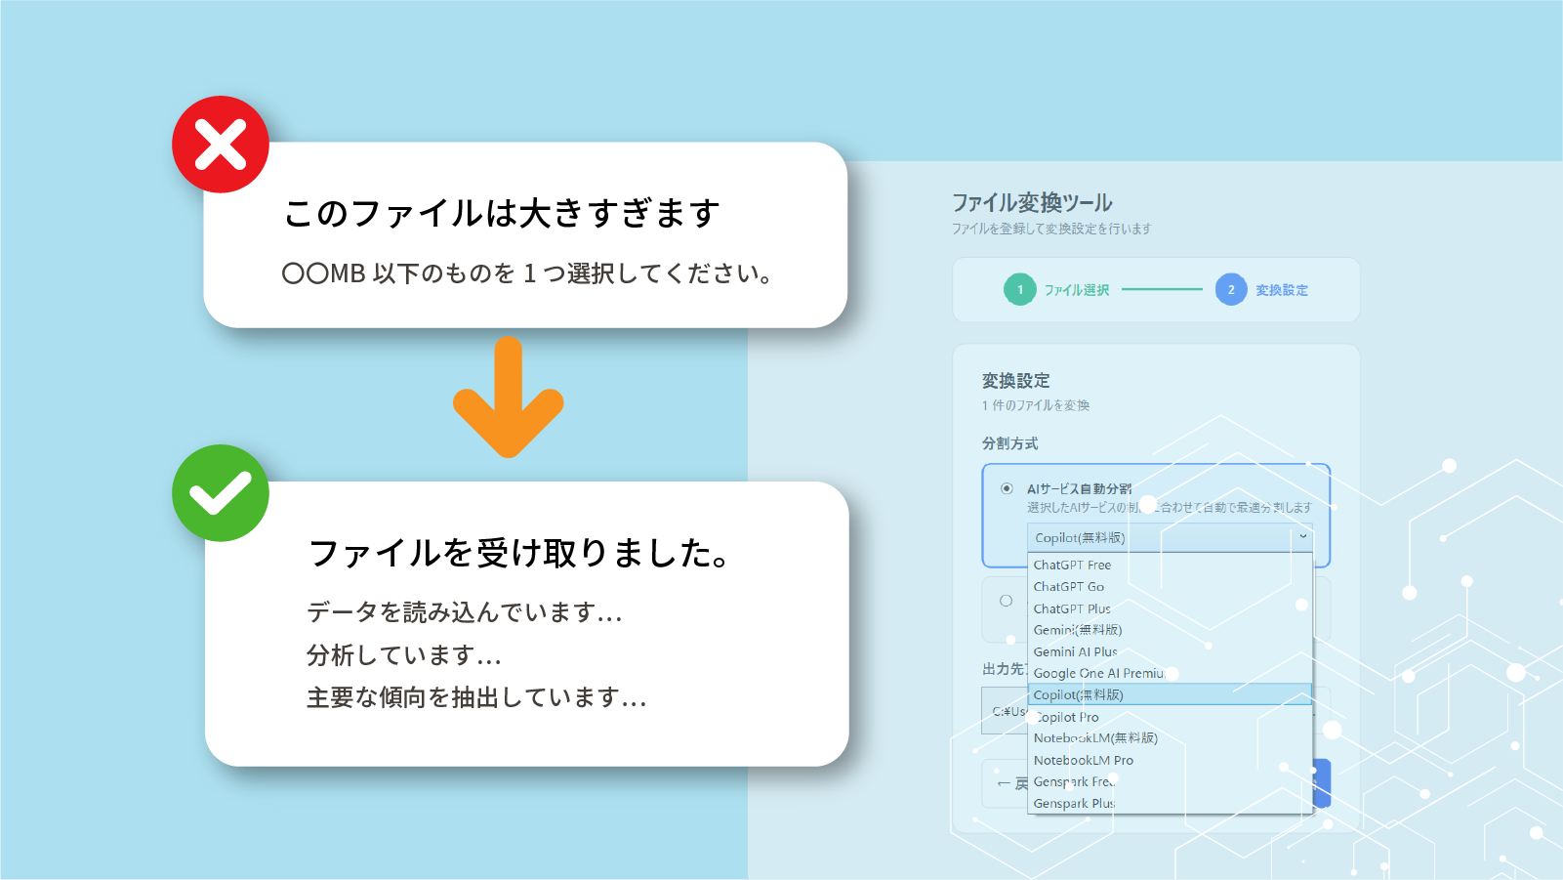Image resolution: width=1563 pixels, height=880 pixels.
Task: Click the blue step 2 circle
Action: (x=1232, y=290)
